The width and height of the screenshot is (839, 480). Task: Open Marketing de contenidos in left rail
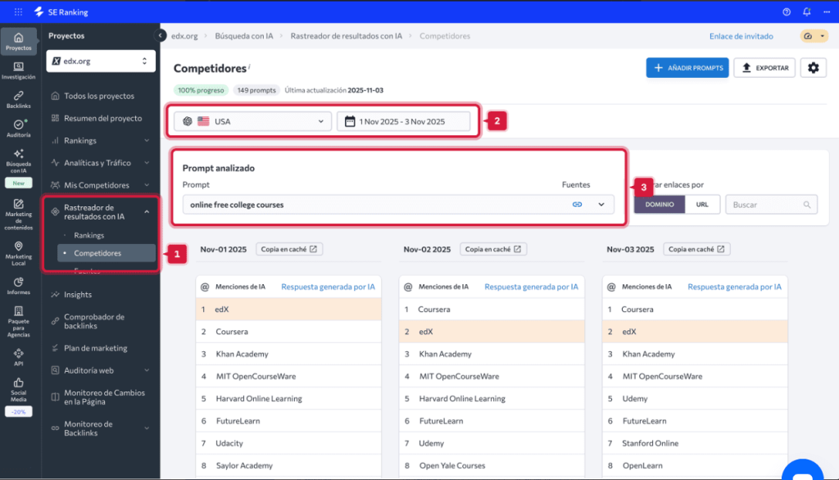(19, 215)
